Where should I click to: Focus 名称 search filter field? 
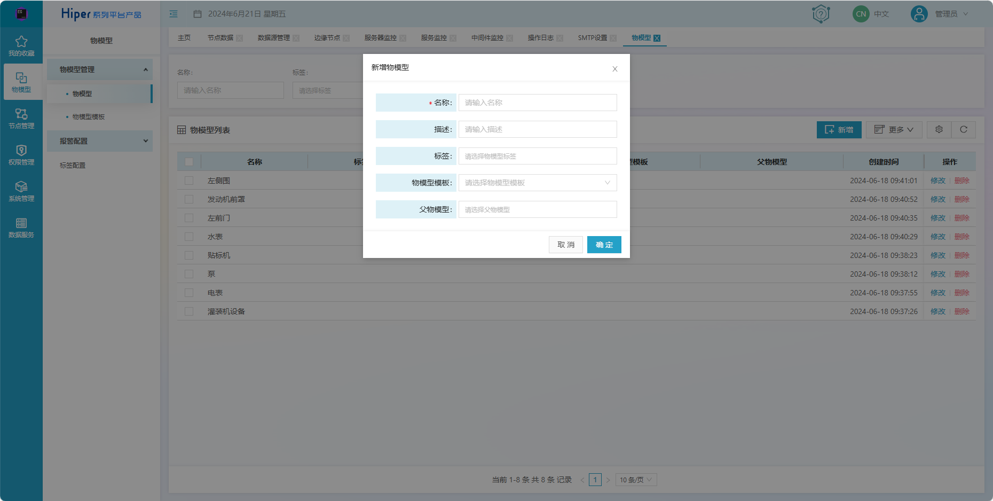coord(231,90)
